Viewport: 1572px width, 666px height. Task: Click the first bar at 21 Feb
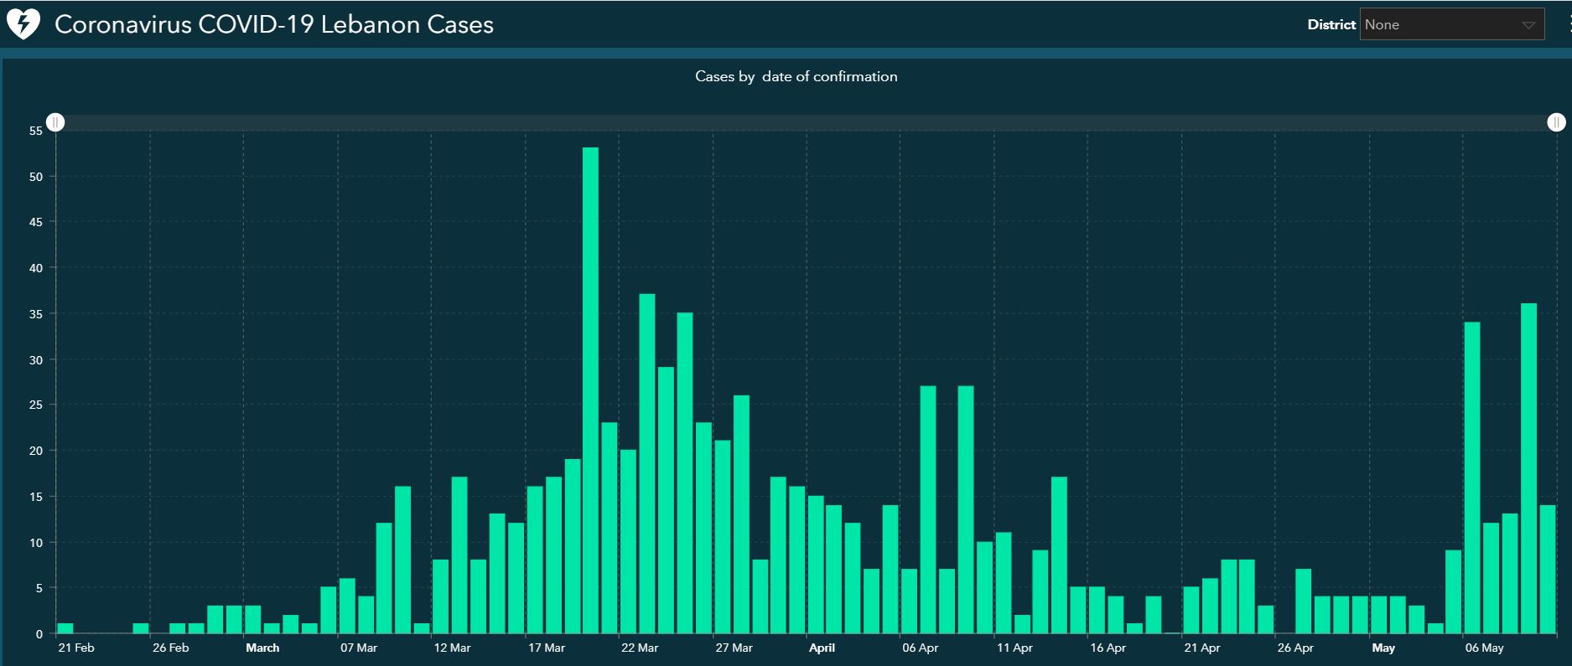[x=65, y=628]
